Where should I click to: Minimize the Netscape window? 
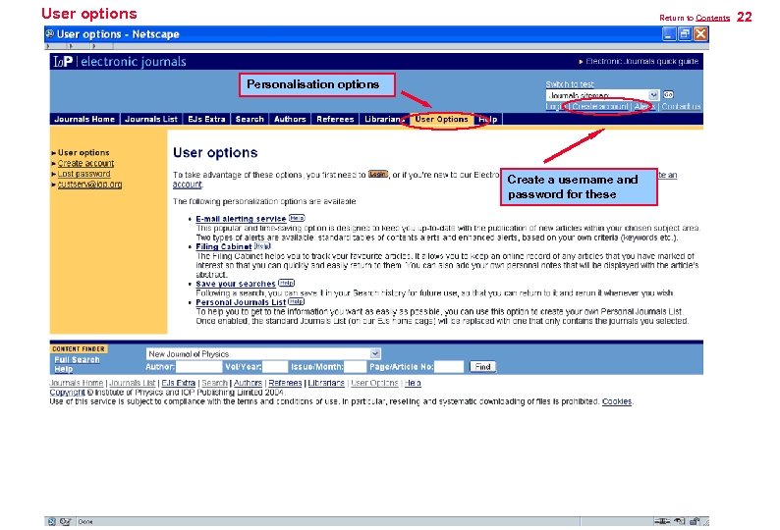(669, 33)
